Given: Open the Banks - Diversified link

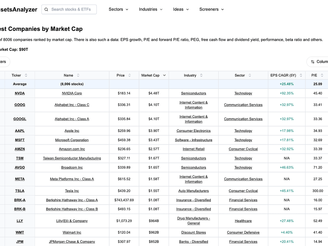Looking at the screenshot, I should pos(194,242).
